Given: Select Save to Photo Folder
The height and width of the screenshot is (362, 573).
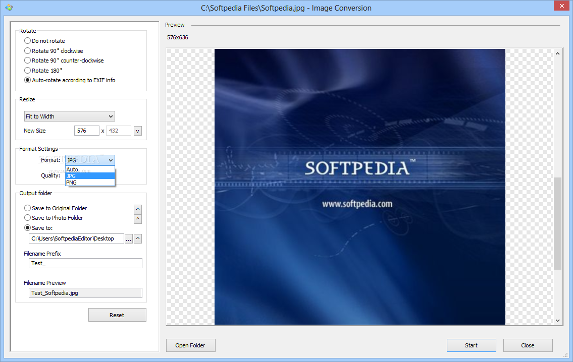Looking at the screenshot, I should point(54,218).
